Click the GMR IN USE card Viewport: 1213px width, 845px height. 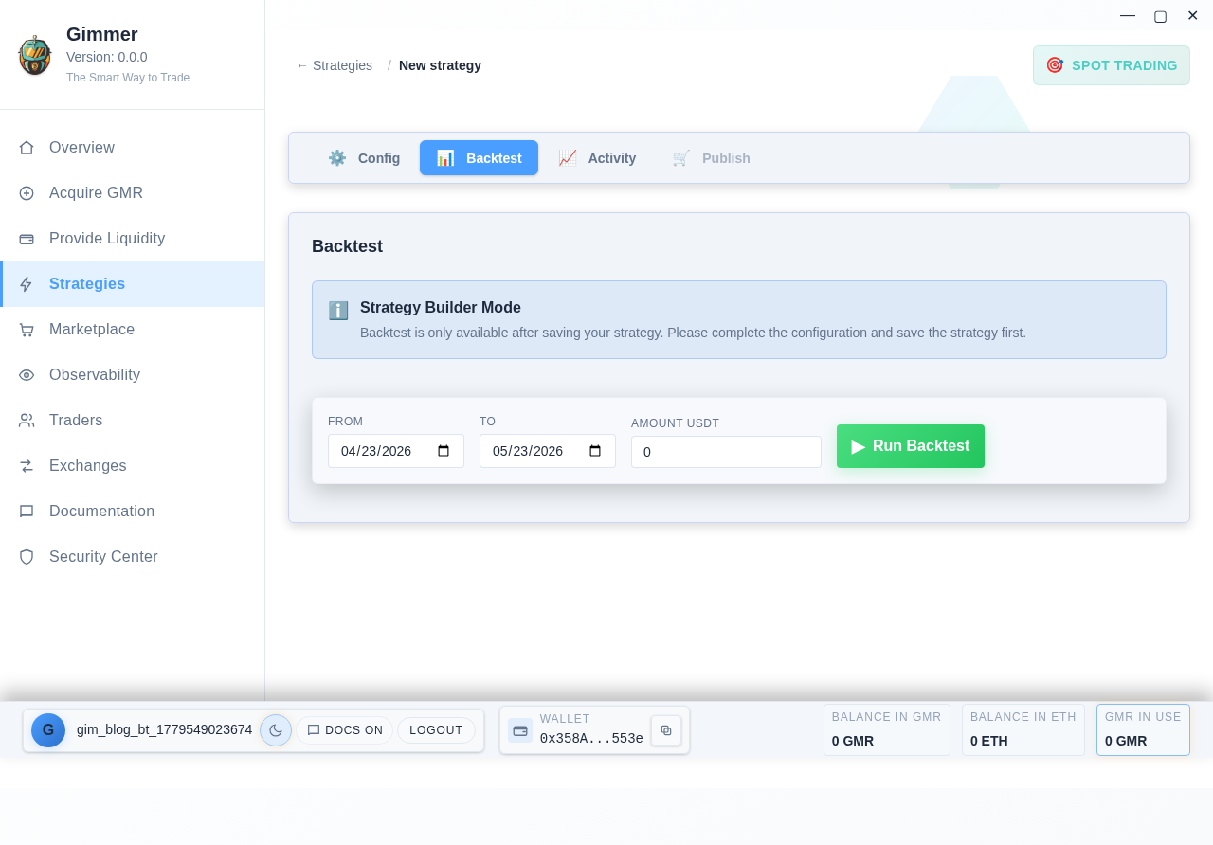point(1143,729)
